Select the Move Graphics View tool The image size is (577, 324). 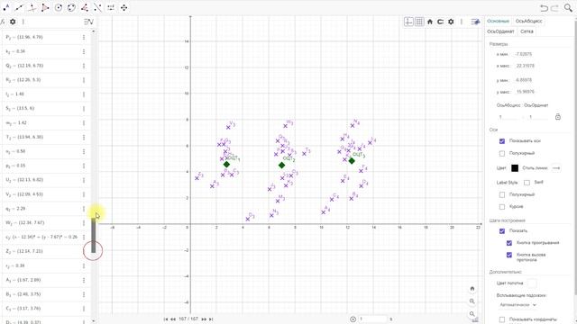124,7
